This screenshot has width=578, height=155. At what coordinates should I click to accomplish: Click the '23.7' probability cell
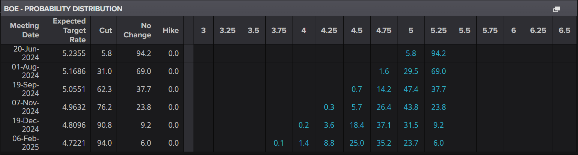(411, 143)
